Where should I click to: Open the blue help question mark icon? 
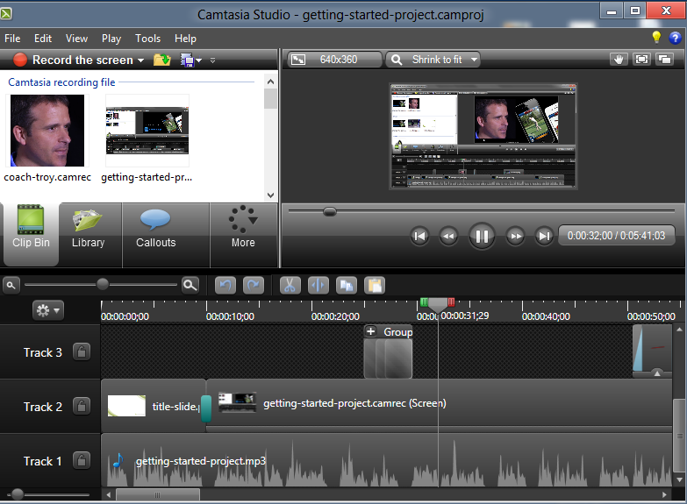(675, 38)
